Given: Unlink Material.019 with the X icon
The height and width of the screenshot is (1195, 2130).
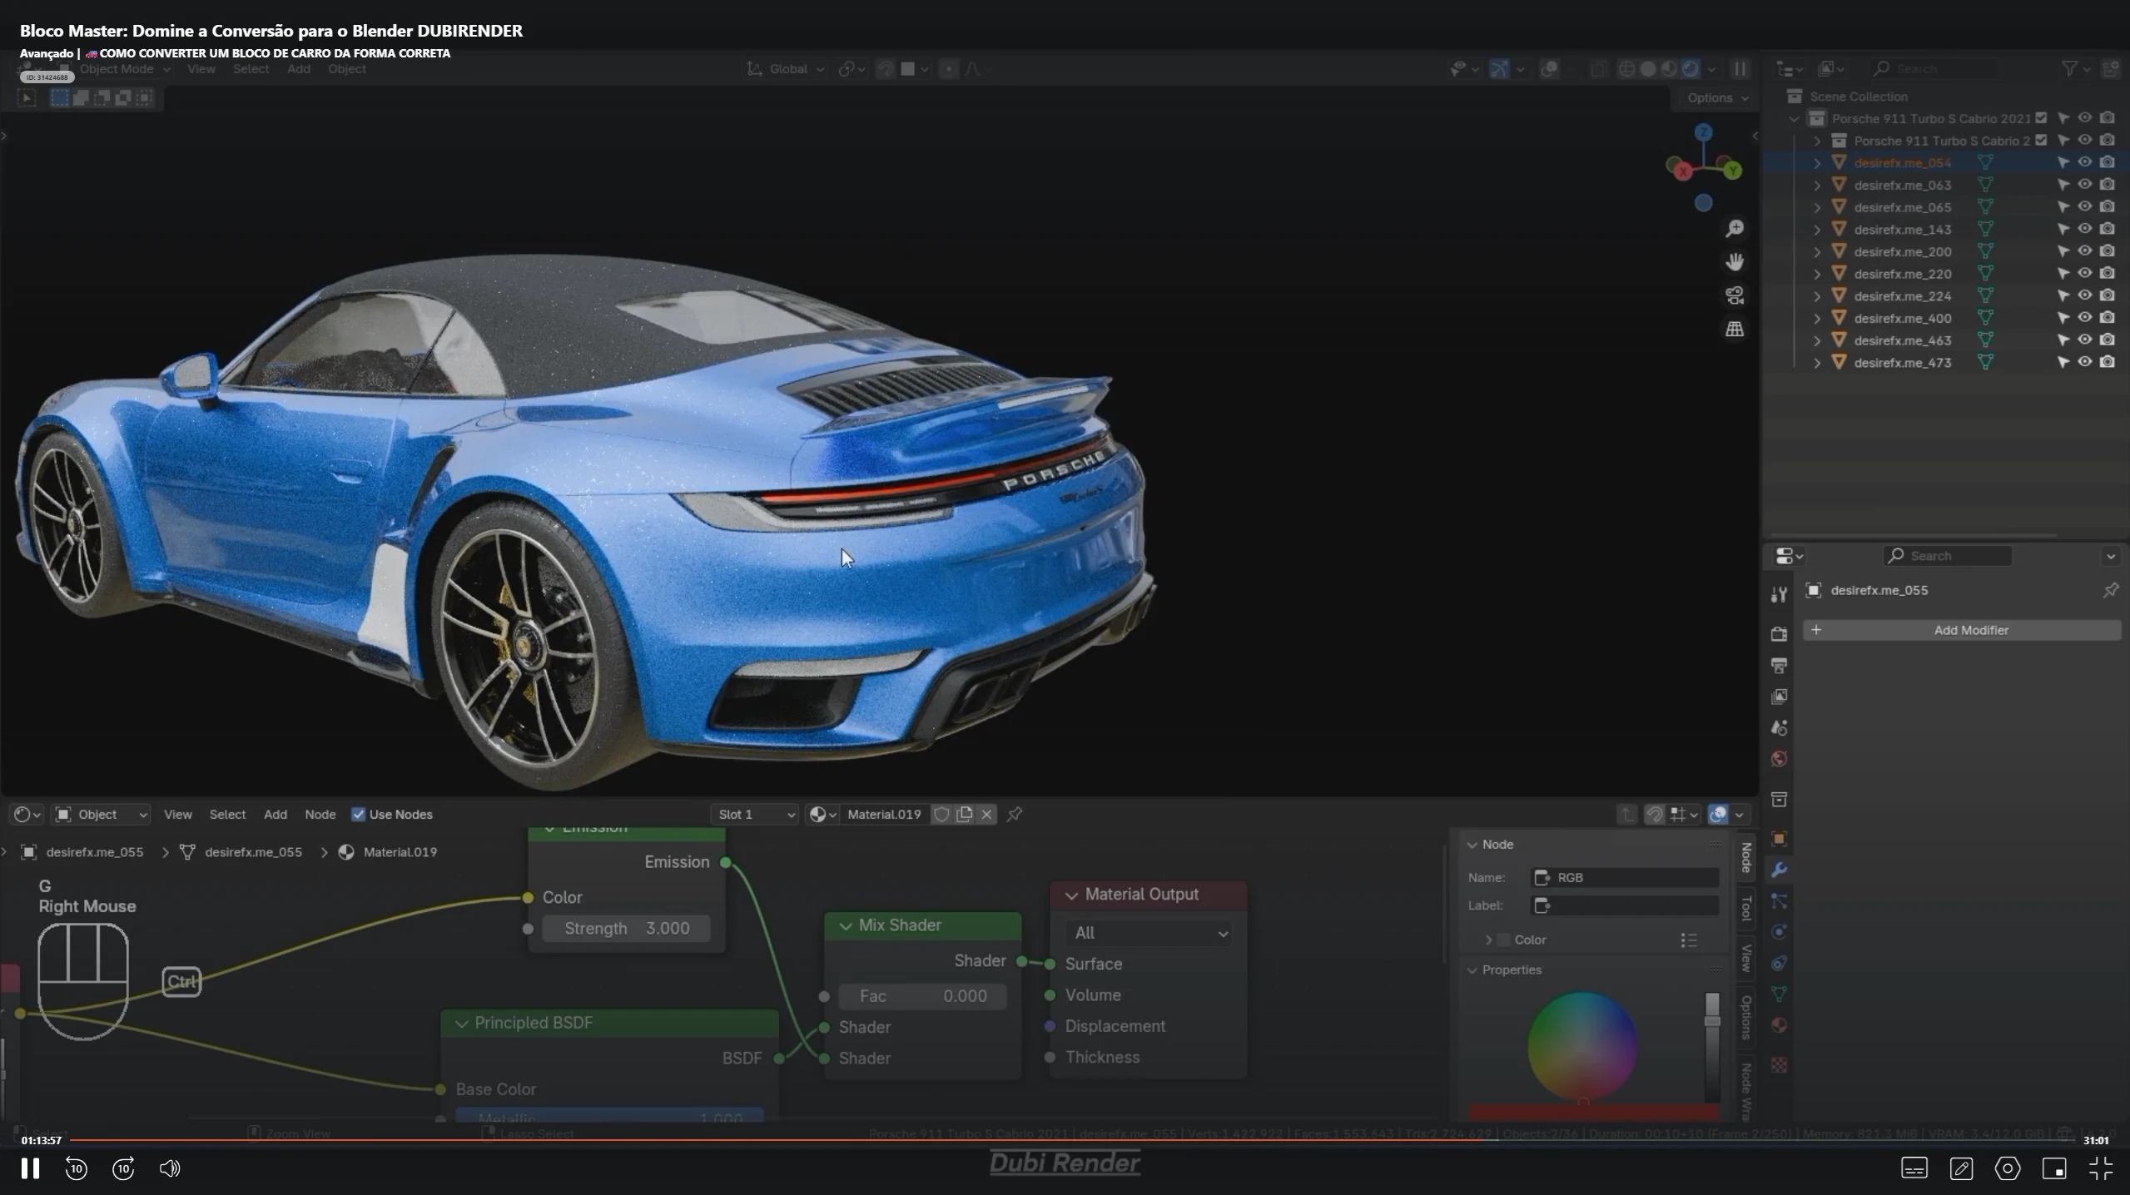Looking at the screenshot, I should 986,815.
